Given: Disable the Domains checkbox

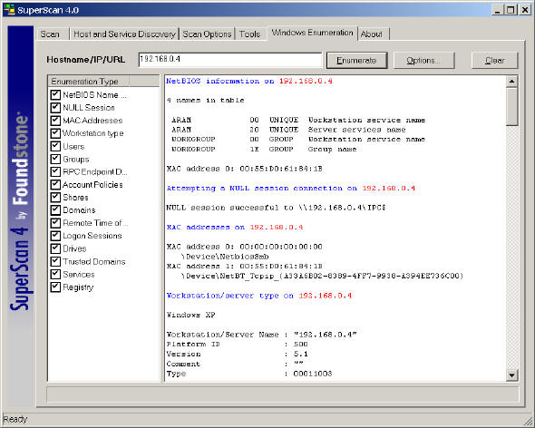Looking at the screenshot, I should (55, 210).
